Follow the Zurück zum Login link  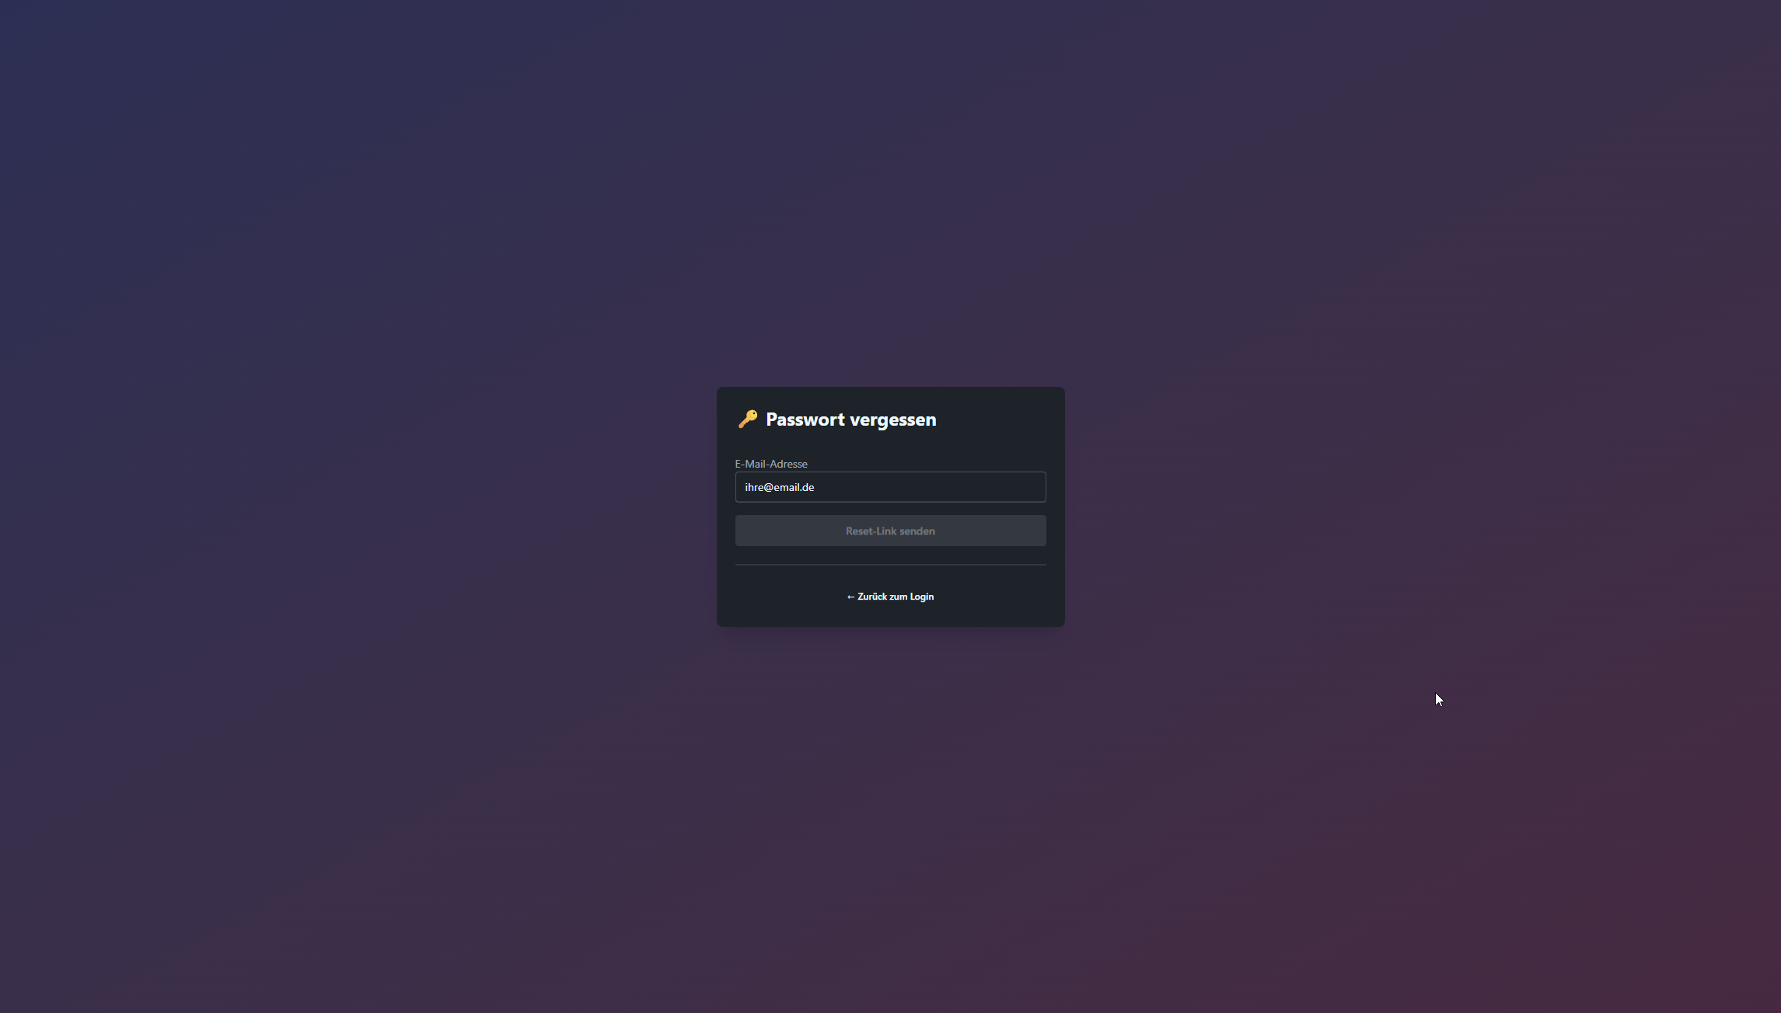click(x=890, y=597)
